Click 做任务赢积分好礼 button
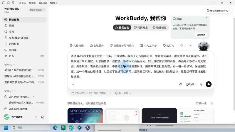Image resolution: width=235 pixels, height=132 pixels. click(x=218, y=11)
